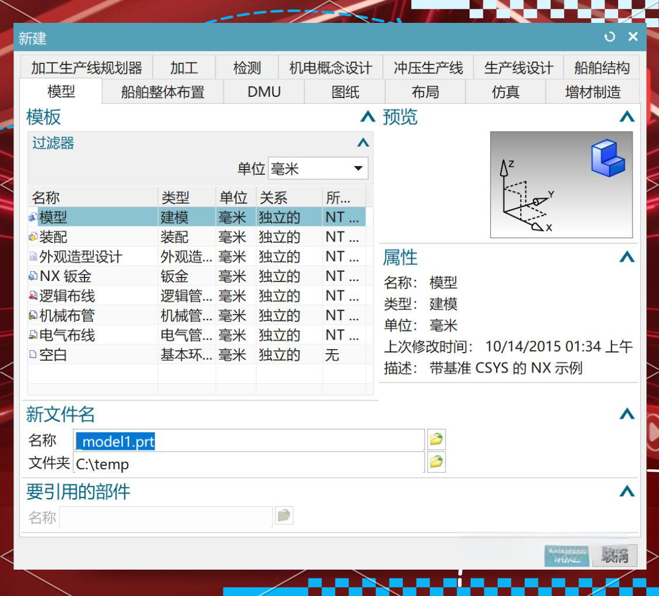Switch to the 仿真 tab

(505, 92)
